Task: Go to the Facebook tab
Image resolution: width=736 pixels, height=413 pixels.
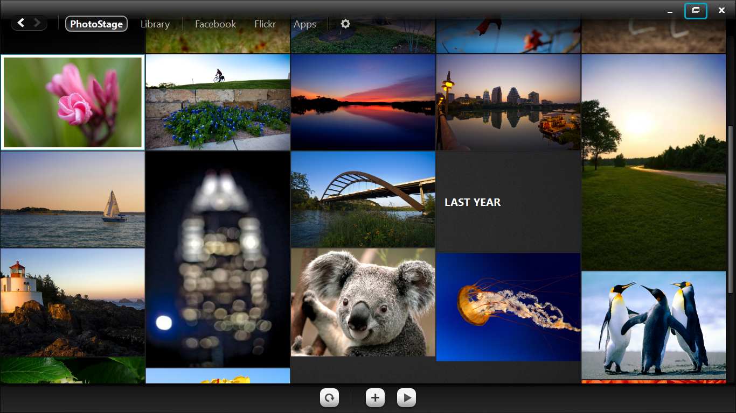Action: [215, 24]
